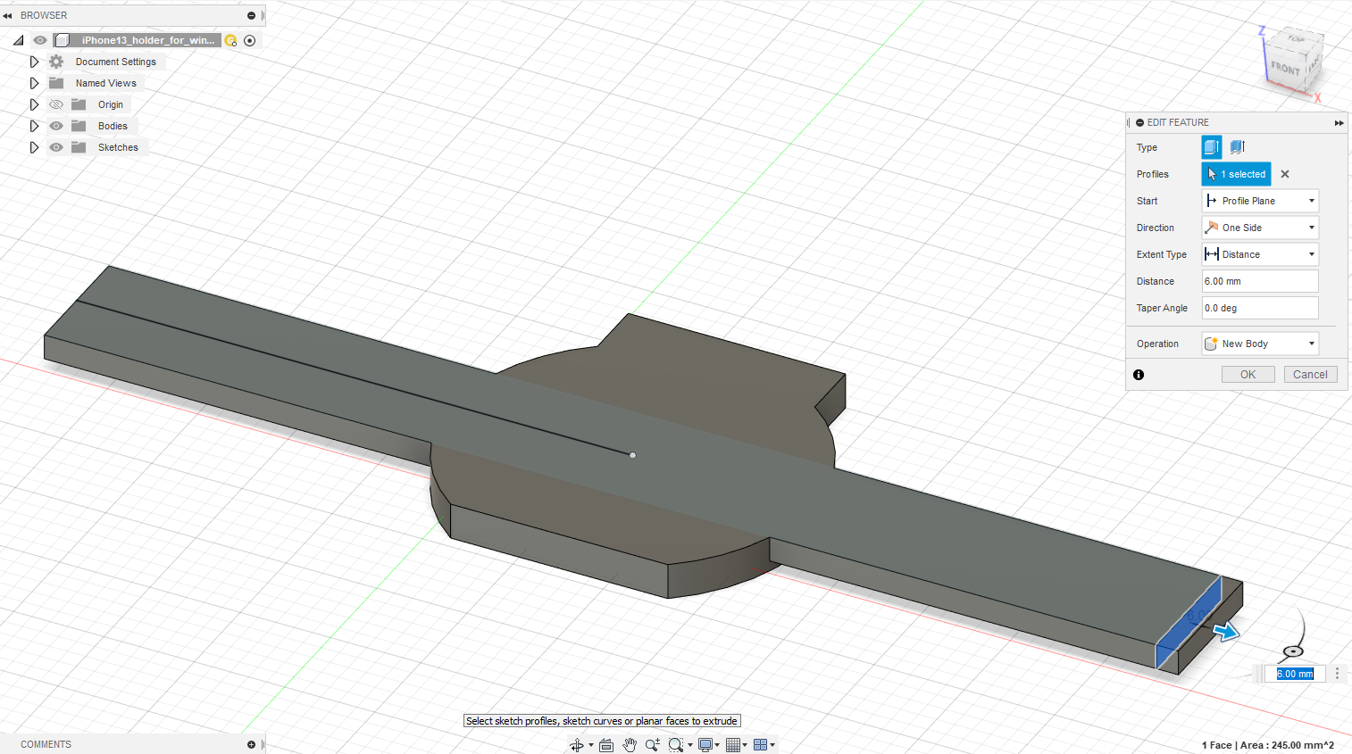Open the Direction 'One Side' dropdown
Screen dimensions: 1352x754
click(x=1260, y=228)
